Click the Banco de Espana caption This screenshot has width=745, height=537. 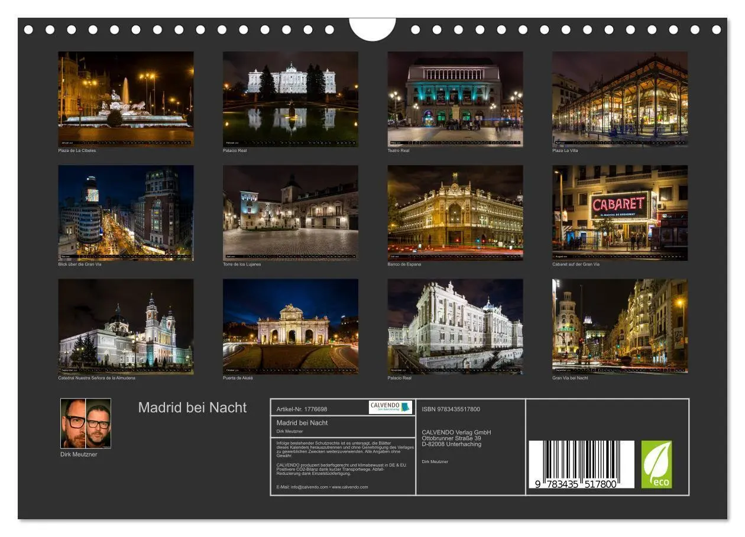404,264
